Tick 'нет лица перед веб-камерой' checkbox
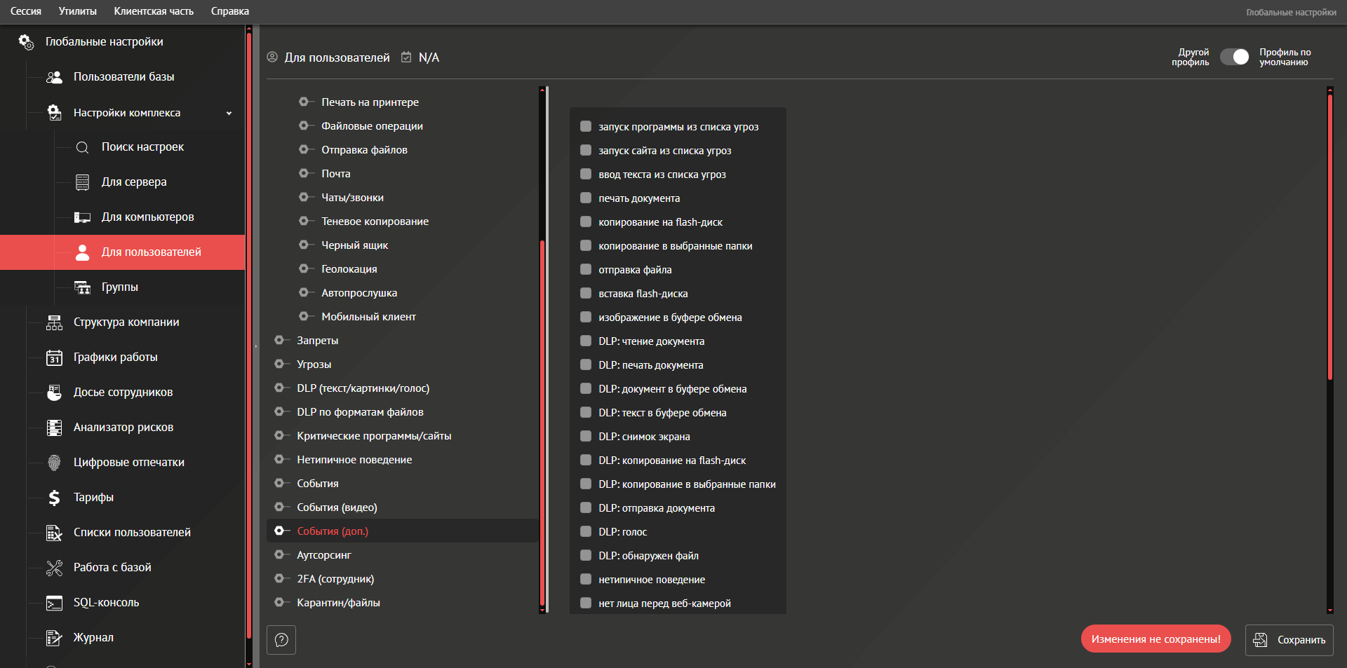Viewport: 1347px width, 668px height. [x=586, y=604]
